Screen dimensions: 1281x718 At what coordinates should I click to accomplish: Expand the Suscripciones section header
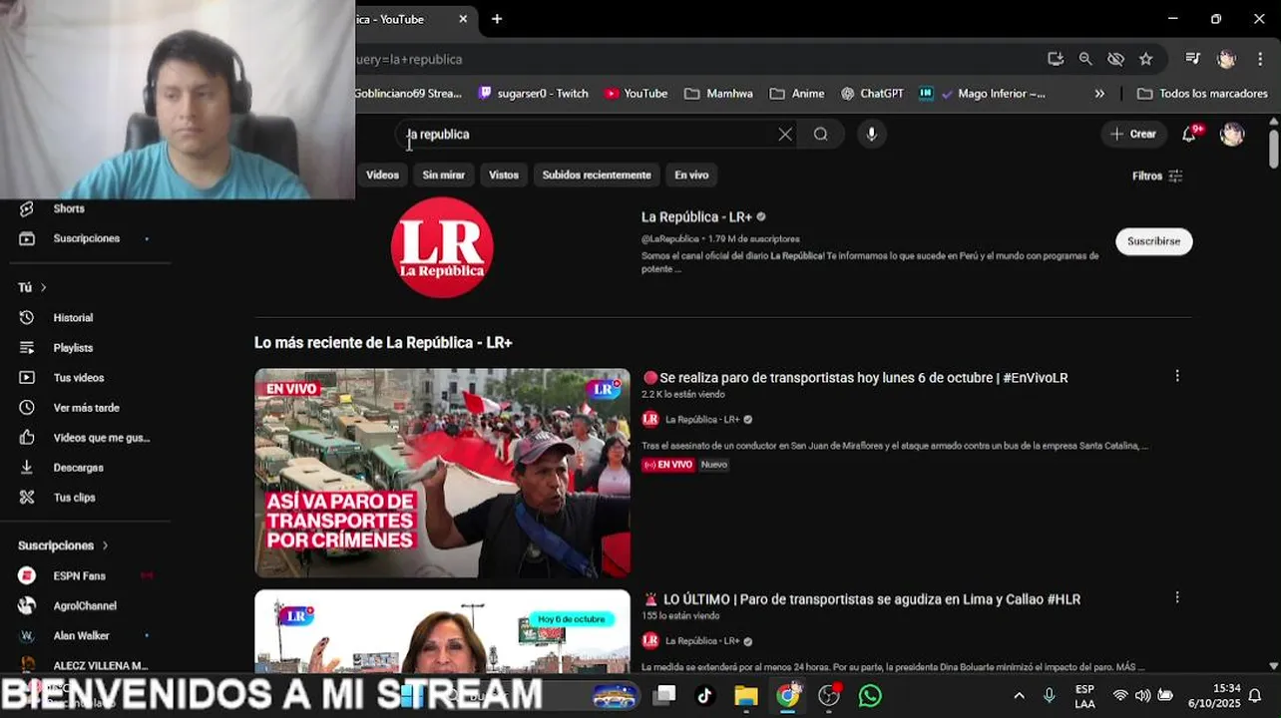click(x=63, y=545)
